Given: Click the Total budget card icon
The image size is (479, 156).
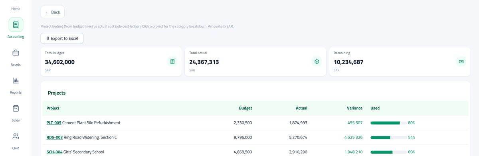Looking at the screenshot, I should click(172, 61).
